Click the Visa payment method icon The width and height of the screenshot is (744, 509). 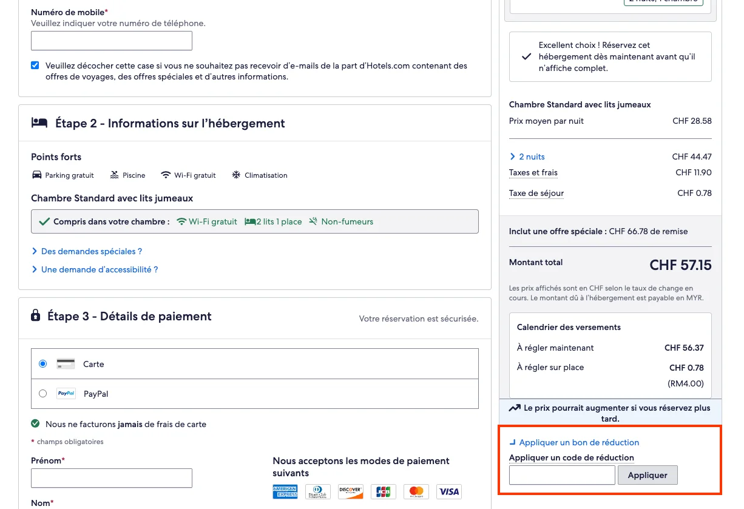pos(448,491)
